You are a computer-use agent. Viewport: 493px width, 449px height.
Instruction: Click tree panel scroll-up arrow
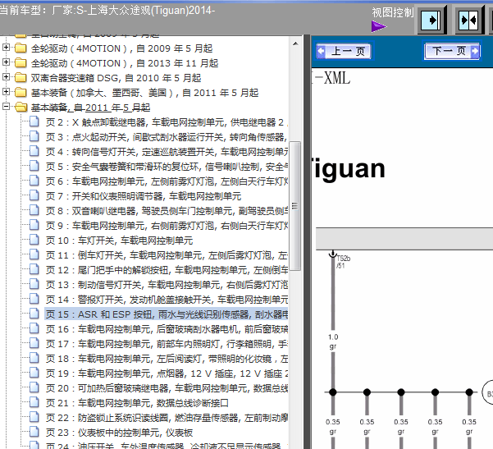click(x=295, y=44)
